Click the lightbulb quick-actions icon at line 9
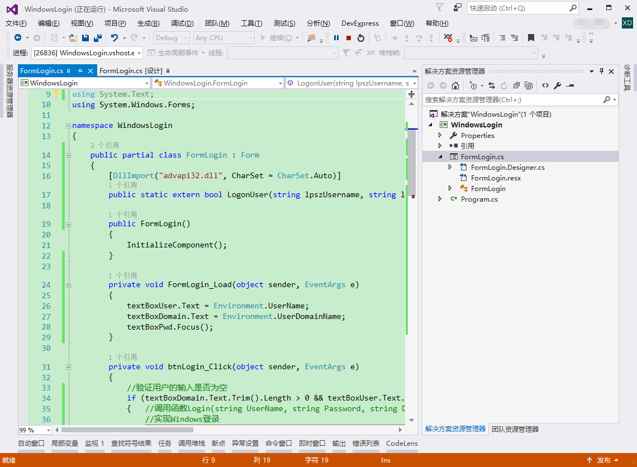The height and width of the screenshot is (467, 637). 56,94
